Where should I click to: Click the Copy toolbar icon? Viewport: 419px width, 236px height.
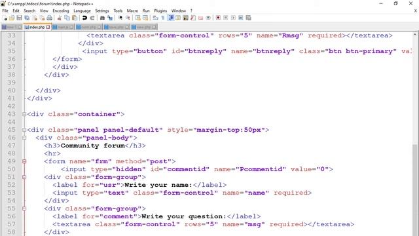pos(67,18)
